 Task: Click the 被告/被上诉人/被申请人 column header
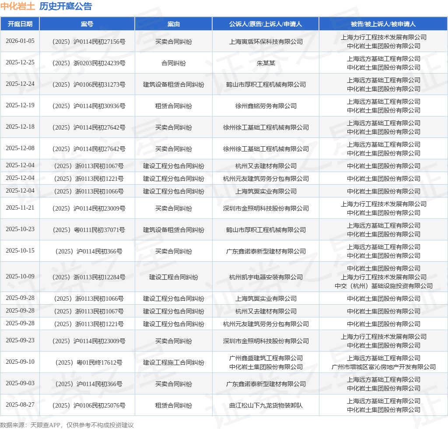[383, 24]
